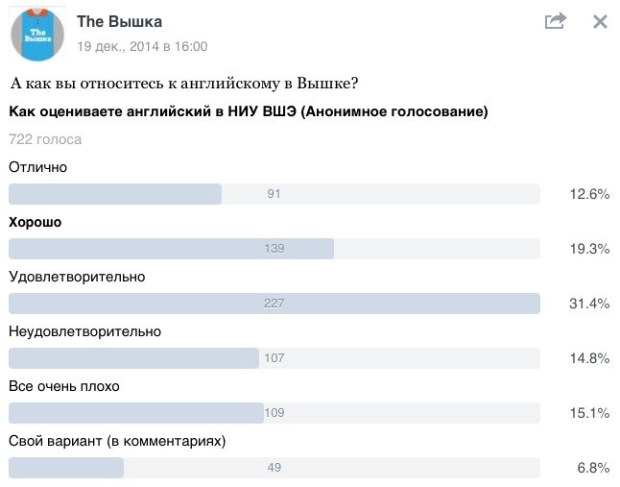
Task: Click the Хорошо result bar showing 139
Action: (x=274, y=249)
